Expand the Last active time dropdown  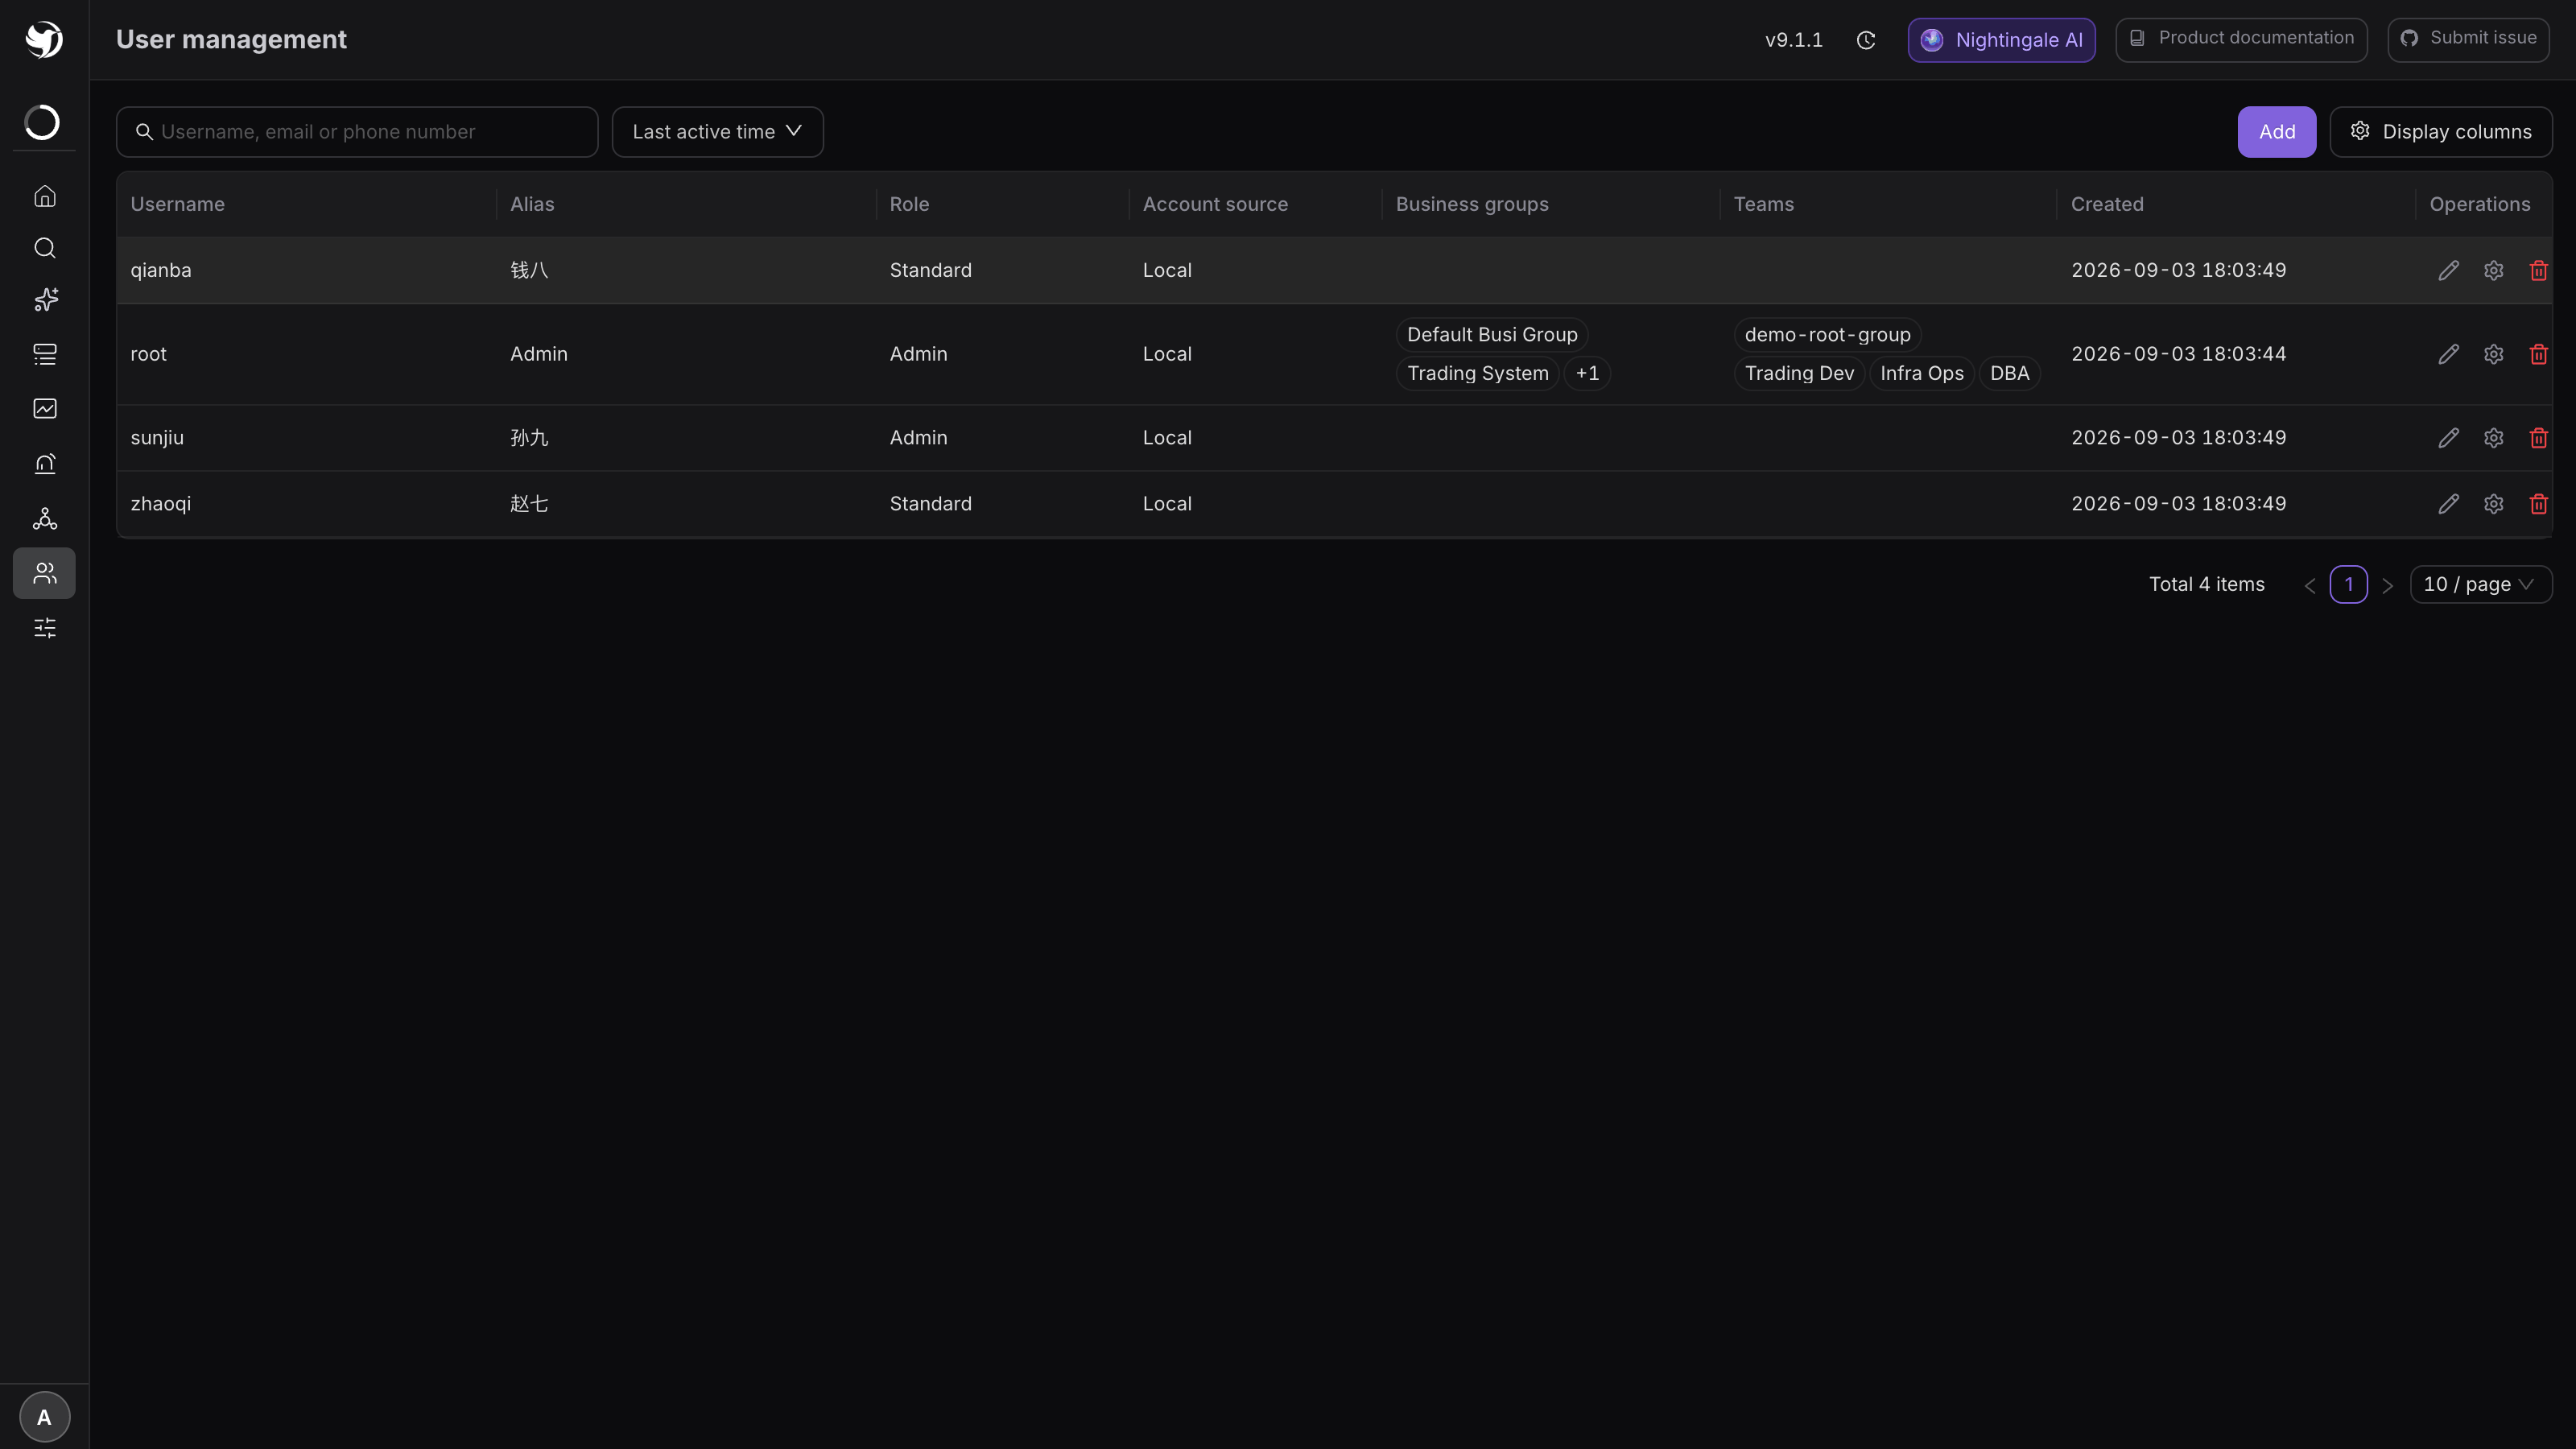tap(717, 132)
